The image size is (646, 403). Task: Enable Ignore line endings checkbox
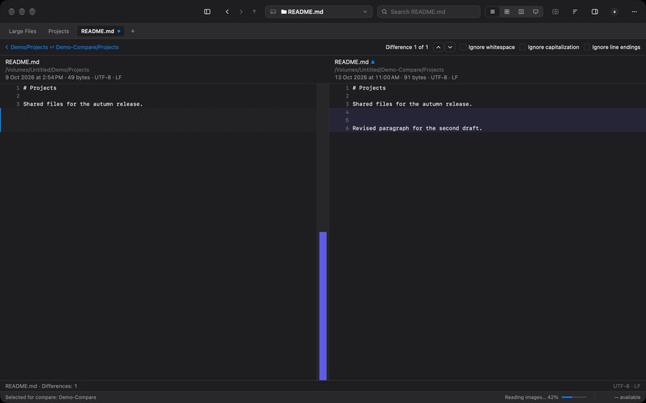pos(587,48)
